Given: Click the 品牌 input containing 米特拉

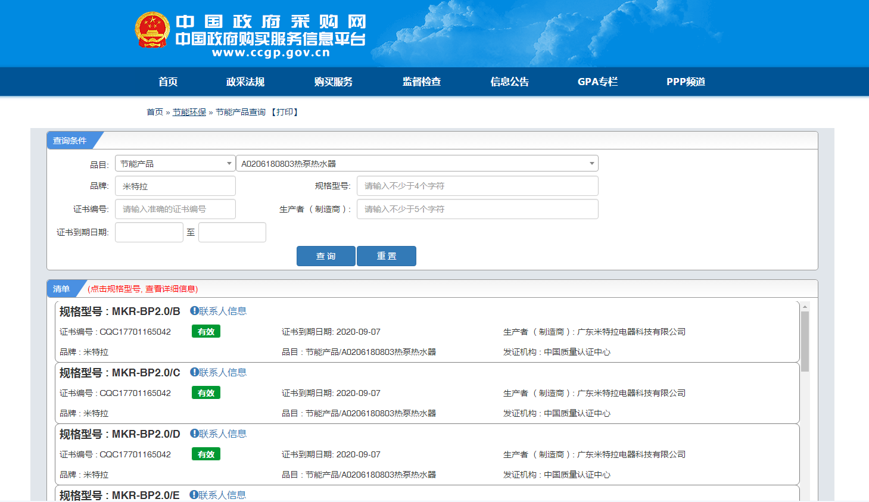Looking at the screenshot, I should pos(175,186).
